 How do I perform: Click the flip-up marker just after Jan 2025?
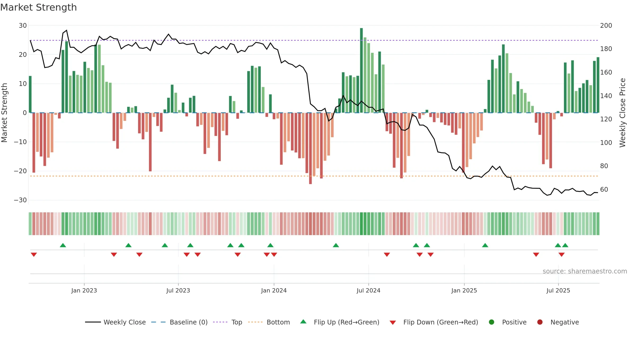coord(485,245)
